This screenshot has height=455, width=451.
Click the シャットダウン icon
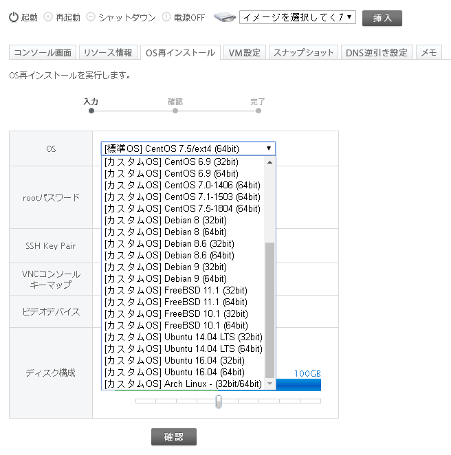click(91, 17)
